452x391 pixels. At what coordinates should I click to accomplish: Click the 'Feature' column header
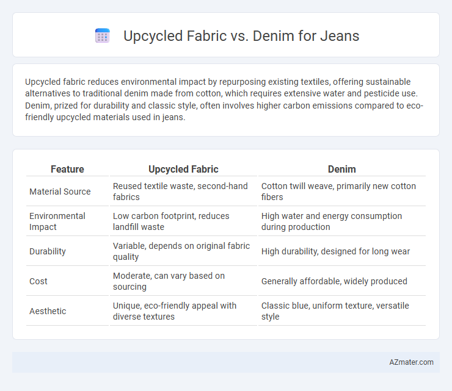(67, 169)
